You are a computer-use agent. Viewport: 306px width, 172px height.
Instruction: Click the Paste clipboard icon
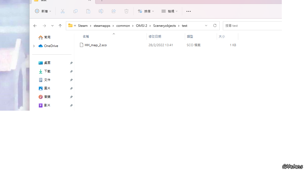tap(88, 11)
